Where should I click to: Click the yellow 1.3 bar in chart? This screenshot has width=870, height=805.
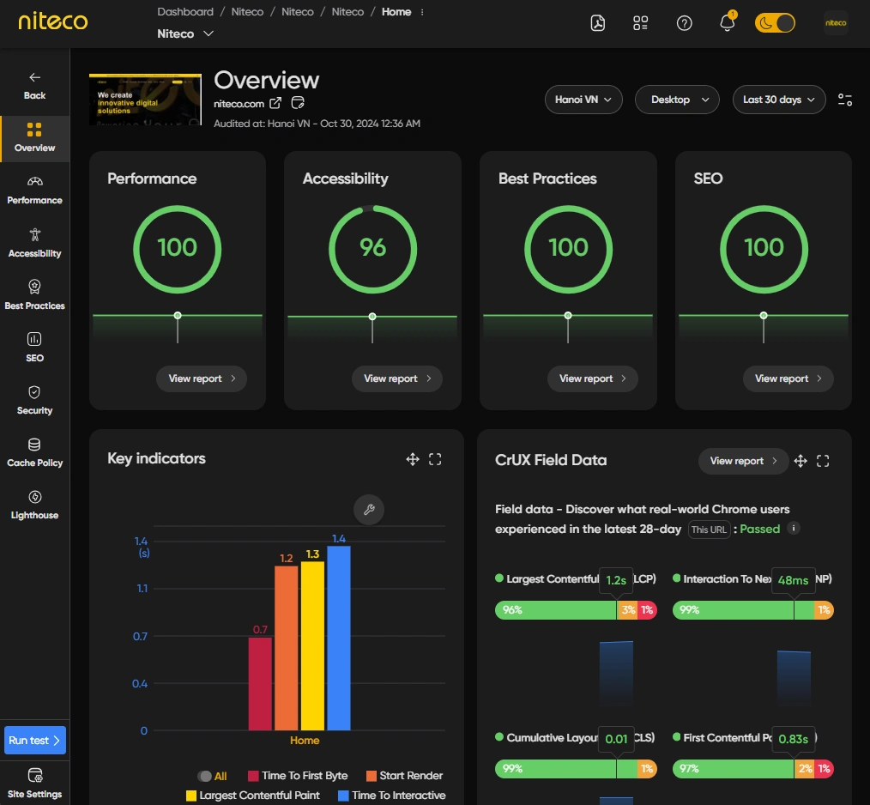point(312,645)
